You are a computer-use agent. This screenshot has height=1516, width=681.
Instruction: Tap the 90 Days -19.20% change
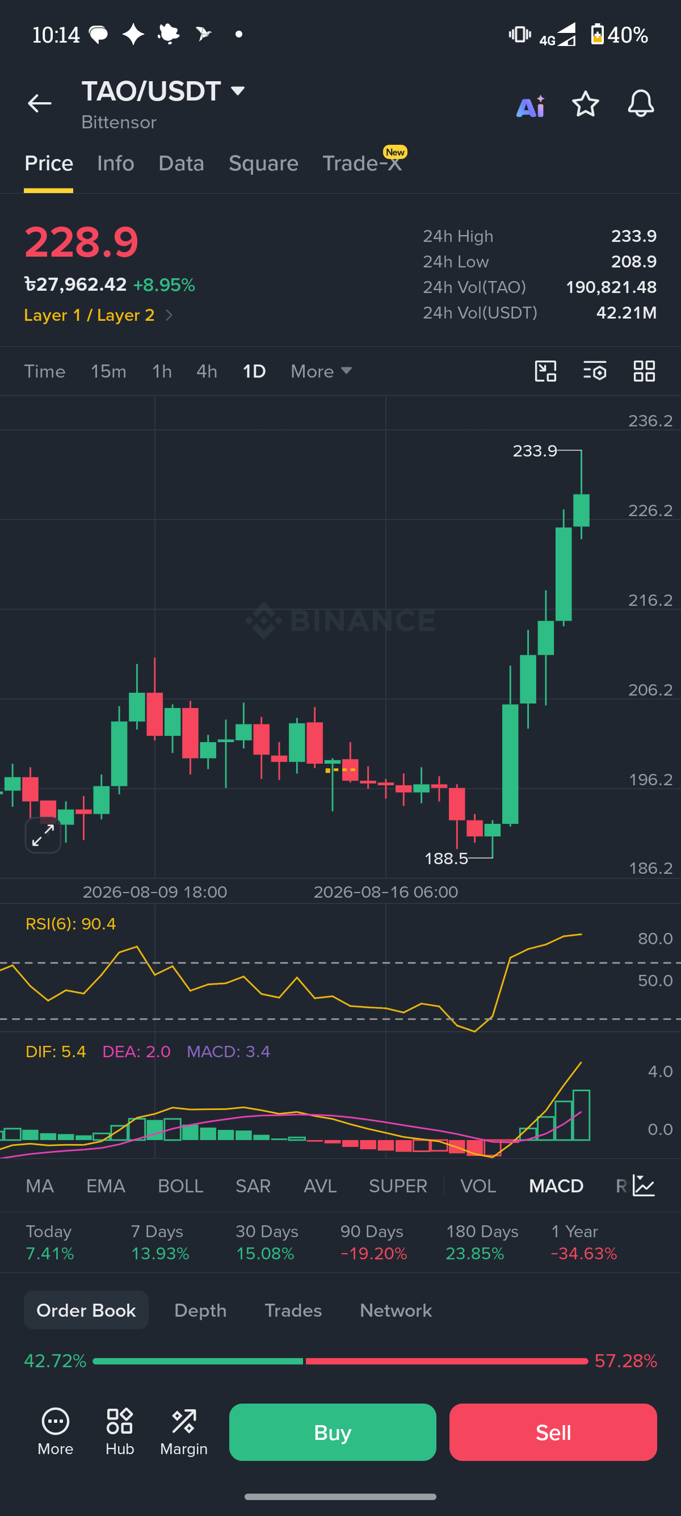(x=373, y=1242)
